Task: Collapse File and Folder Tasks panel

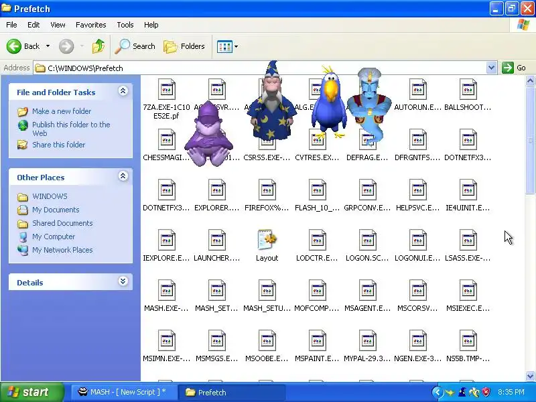Action: [123, 91]
